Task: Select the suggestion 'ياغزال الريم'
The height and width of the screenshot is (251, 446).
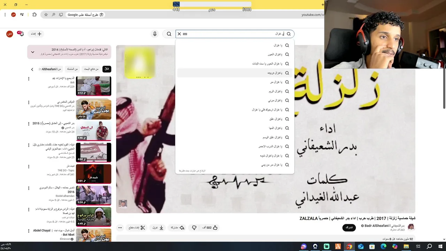Action: [x=235, y=91]
